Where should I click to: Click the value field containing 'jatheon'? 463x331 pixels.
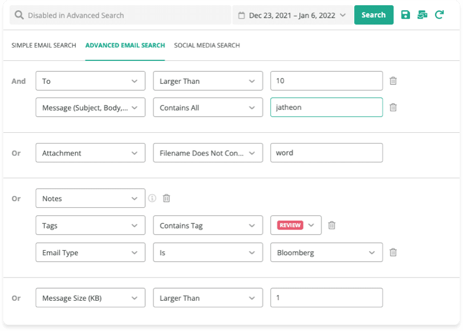point(327,107)
